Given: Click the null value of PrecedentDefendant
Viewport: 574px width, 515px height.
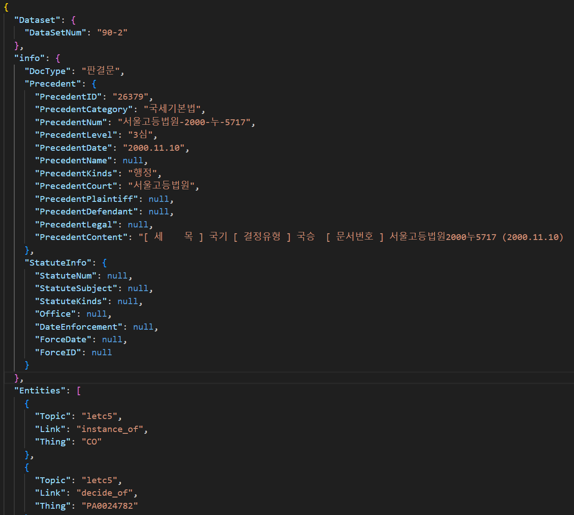Looking at the screenshot, I should coord(159,212).
